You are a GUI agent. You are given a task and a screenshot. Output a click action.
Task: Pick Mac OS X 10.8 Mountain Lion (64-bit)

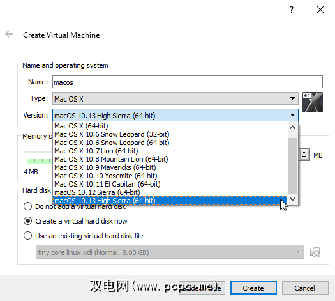170,159
